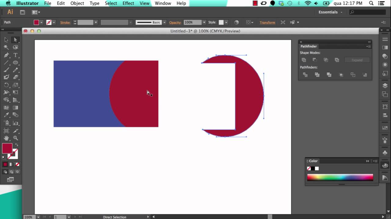391x219 pixels.
Task: Open the Opacity percentage dropdown
Action: pyautogui.click(x=204, y=23)
